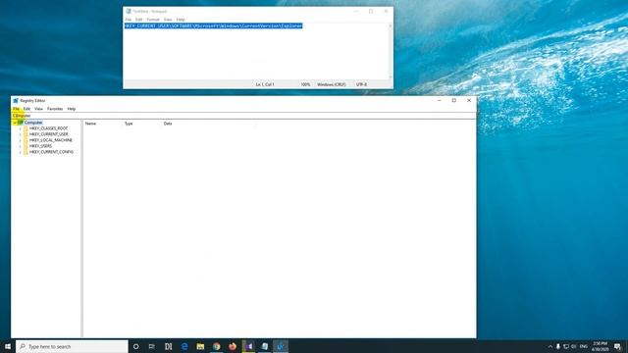Open Firefox from the taskbar

pyautogui.click(x=233, y=346)
